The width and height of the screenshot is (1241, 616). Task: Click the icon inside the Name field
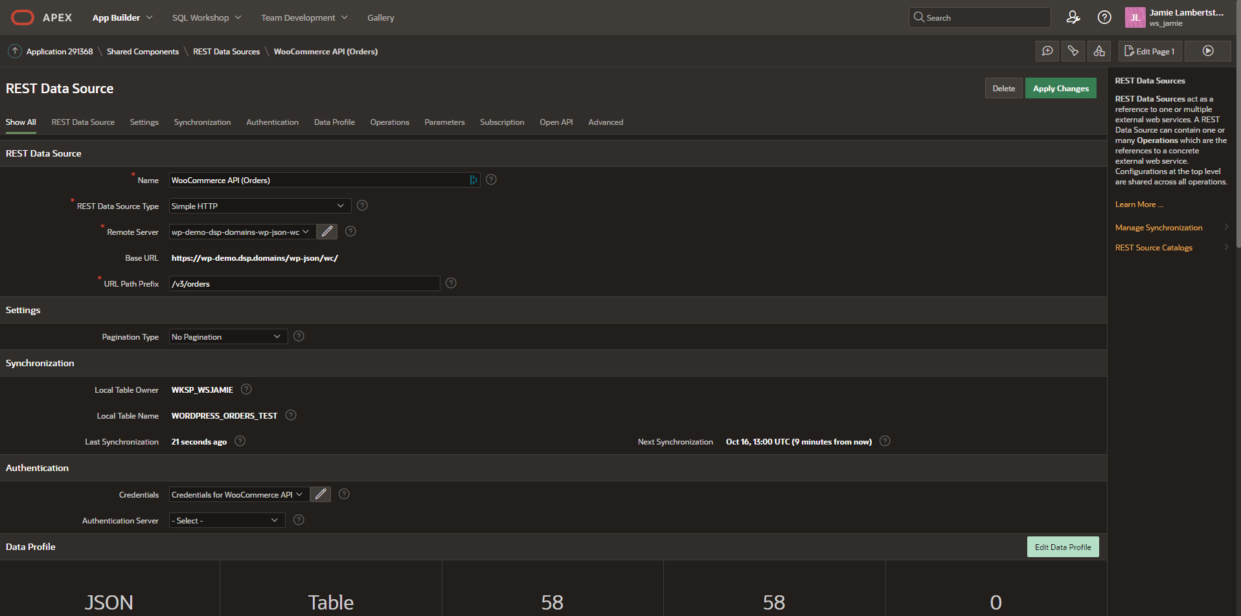coord(473,180)
